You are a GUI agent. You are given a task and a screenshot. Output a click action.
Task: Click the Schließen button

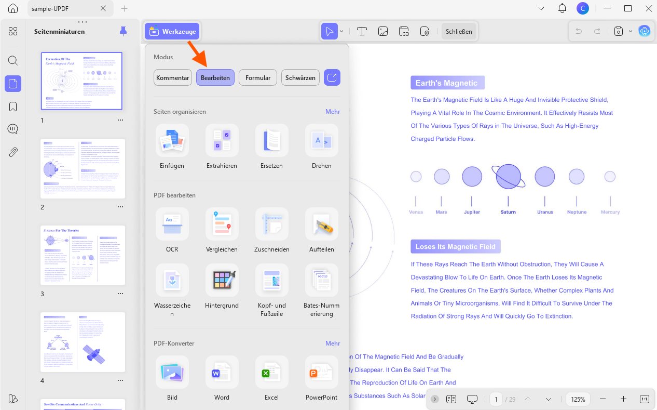[x=459, y=31]
